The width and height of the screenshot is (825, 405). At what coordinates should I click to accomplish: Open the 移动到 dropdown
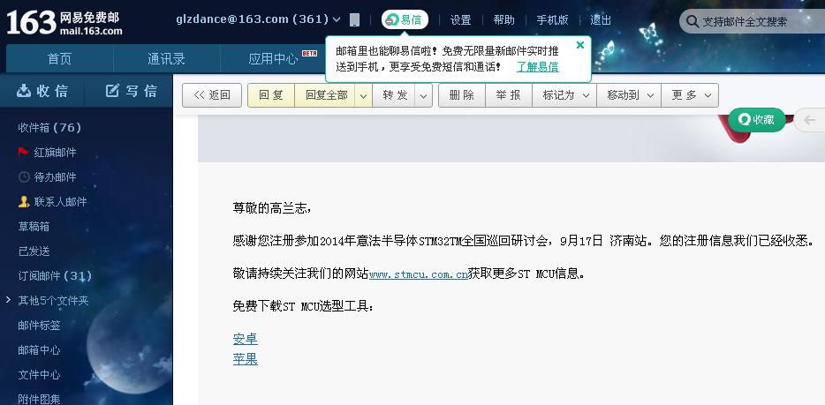629,95
